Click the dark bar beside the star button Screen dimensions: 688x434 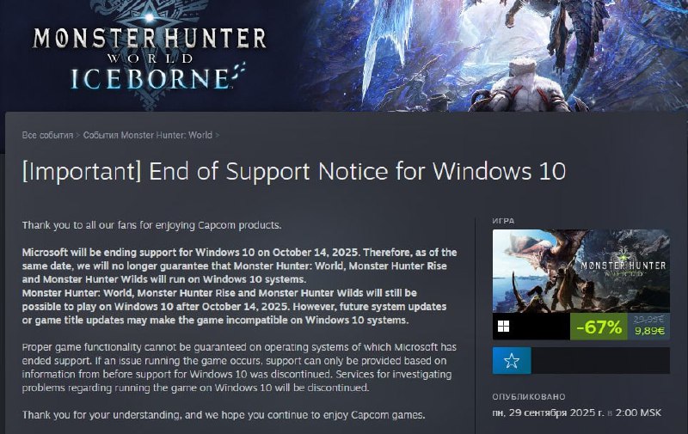coord(600,361)
